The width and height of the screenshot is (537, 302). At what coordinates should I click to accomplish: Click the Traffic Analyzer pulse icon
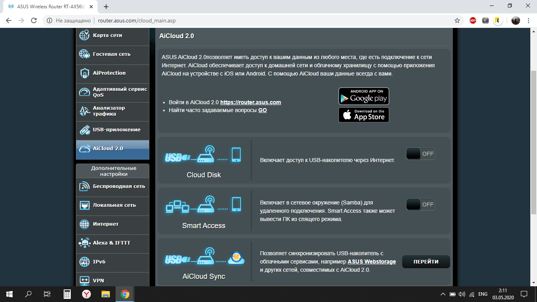tap(84, 111)
